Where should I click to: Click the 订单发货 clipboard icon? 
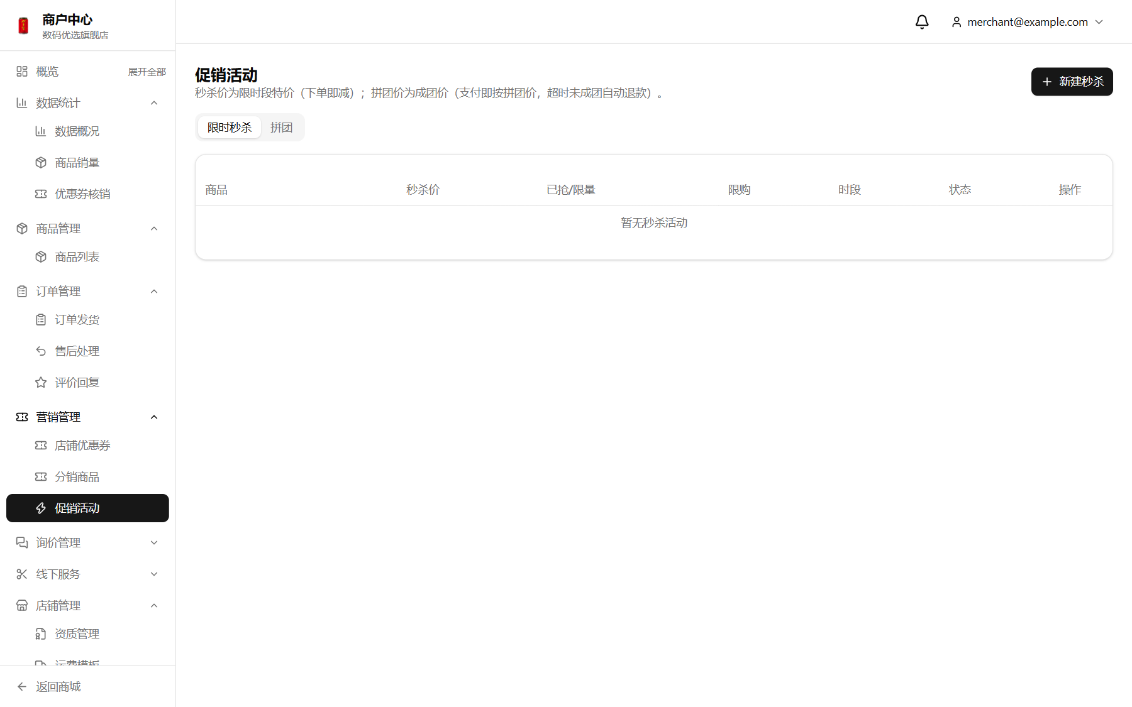[x=41, y=320]
